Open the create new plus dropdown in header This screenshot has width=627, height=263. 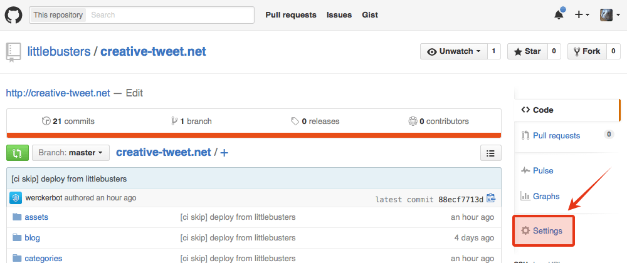[582, 14]
